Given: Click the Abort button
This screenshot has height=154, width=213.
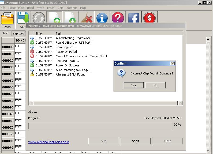Looking at the screenshot, I should (135, 141).
